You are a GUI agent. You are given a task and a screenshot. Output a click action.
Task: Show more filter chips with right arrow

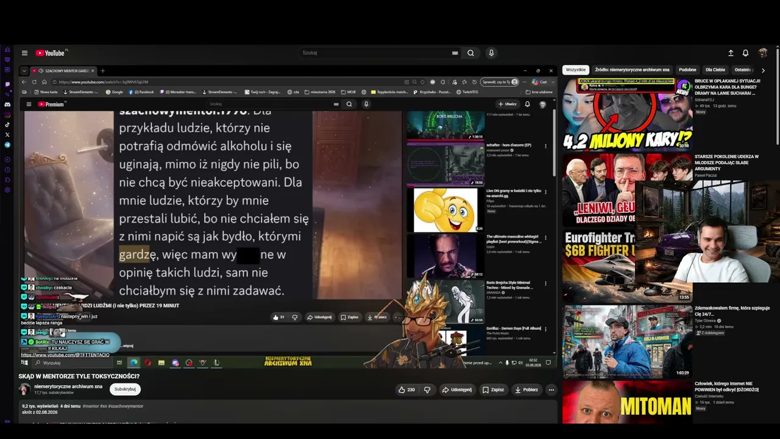tap(763, 70)
